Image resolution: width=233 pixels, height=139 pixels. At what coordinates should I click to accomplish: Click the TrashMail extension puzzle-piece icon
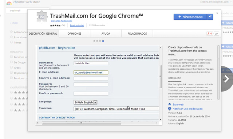(x=42, y=17)
